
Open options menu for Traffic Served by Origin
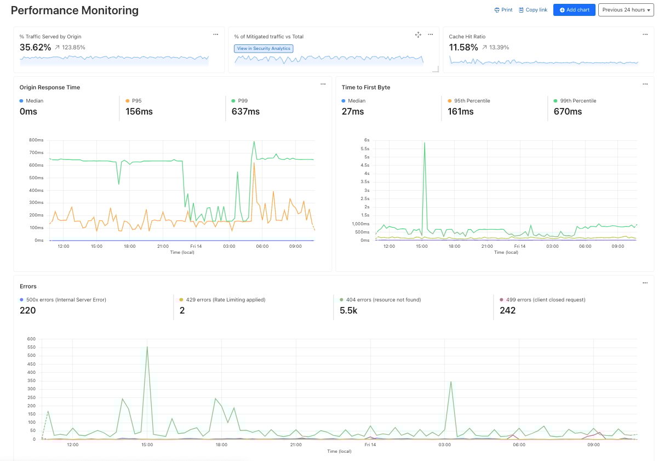pyautogui.click(x=216, y=35)
